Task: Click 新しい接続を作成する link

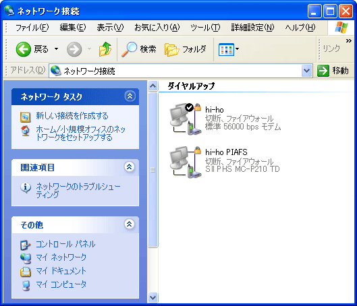Action: point(72,116)
